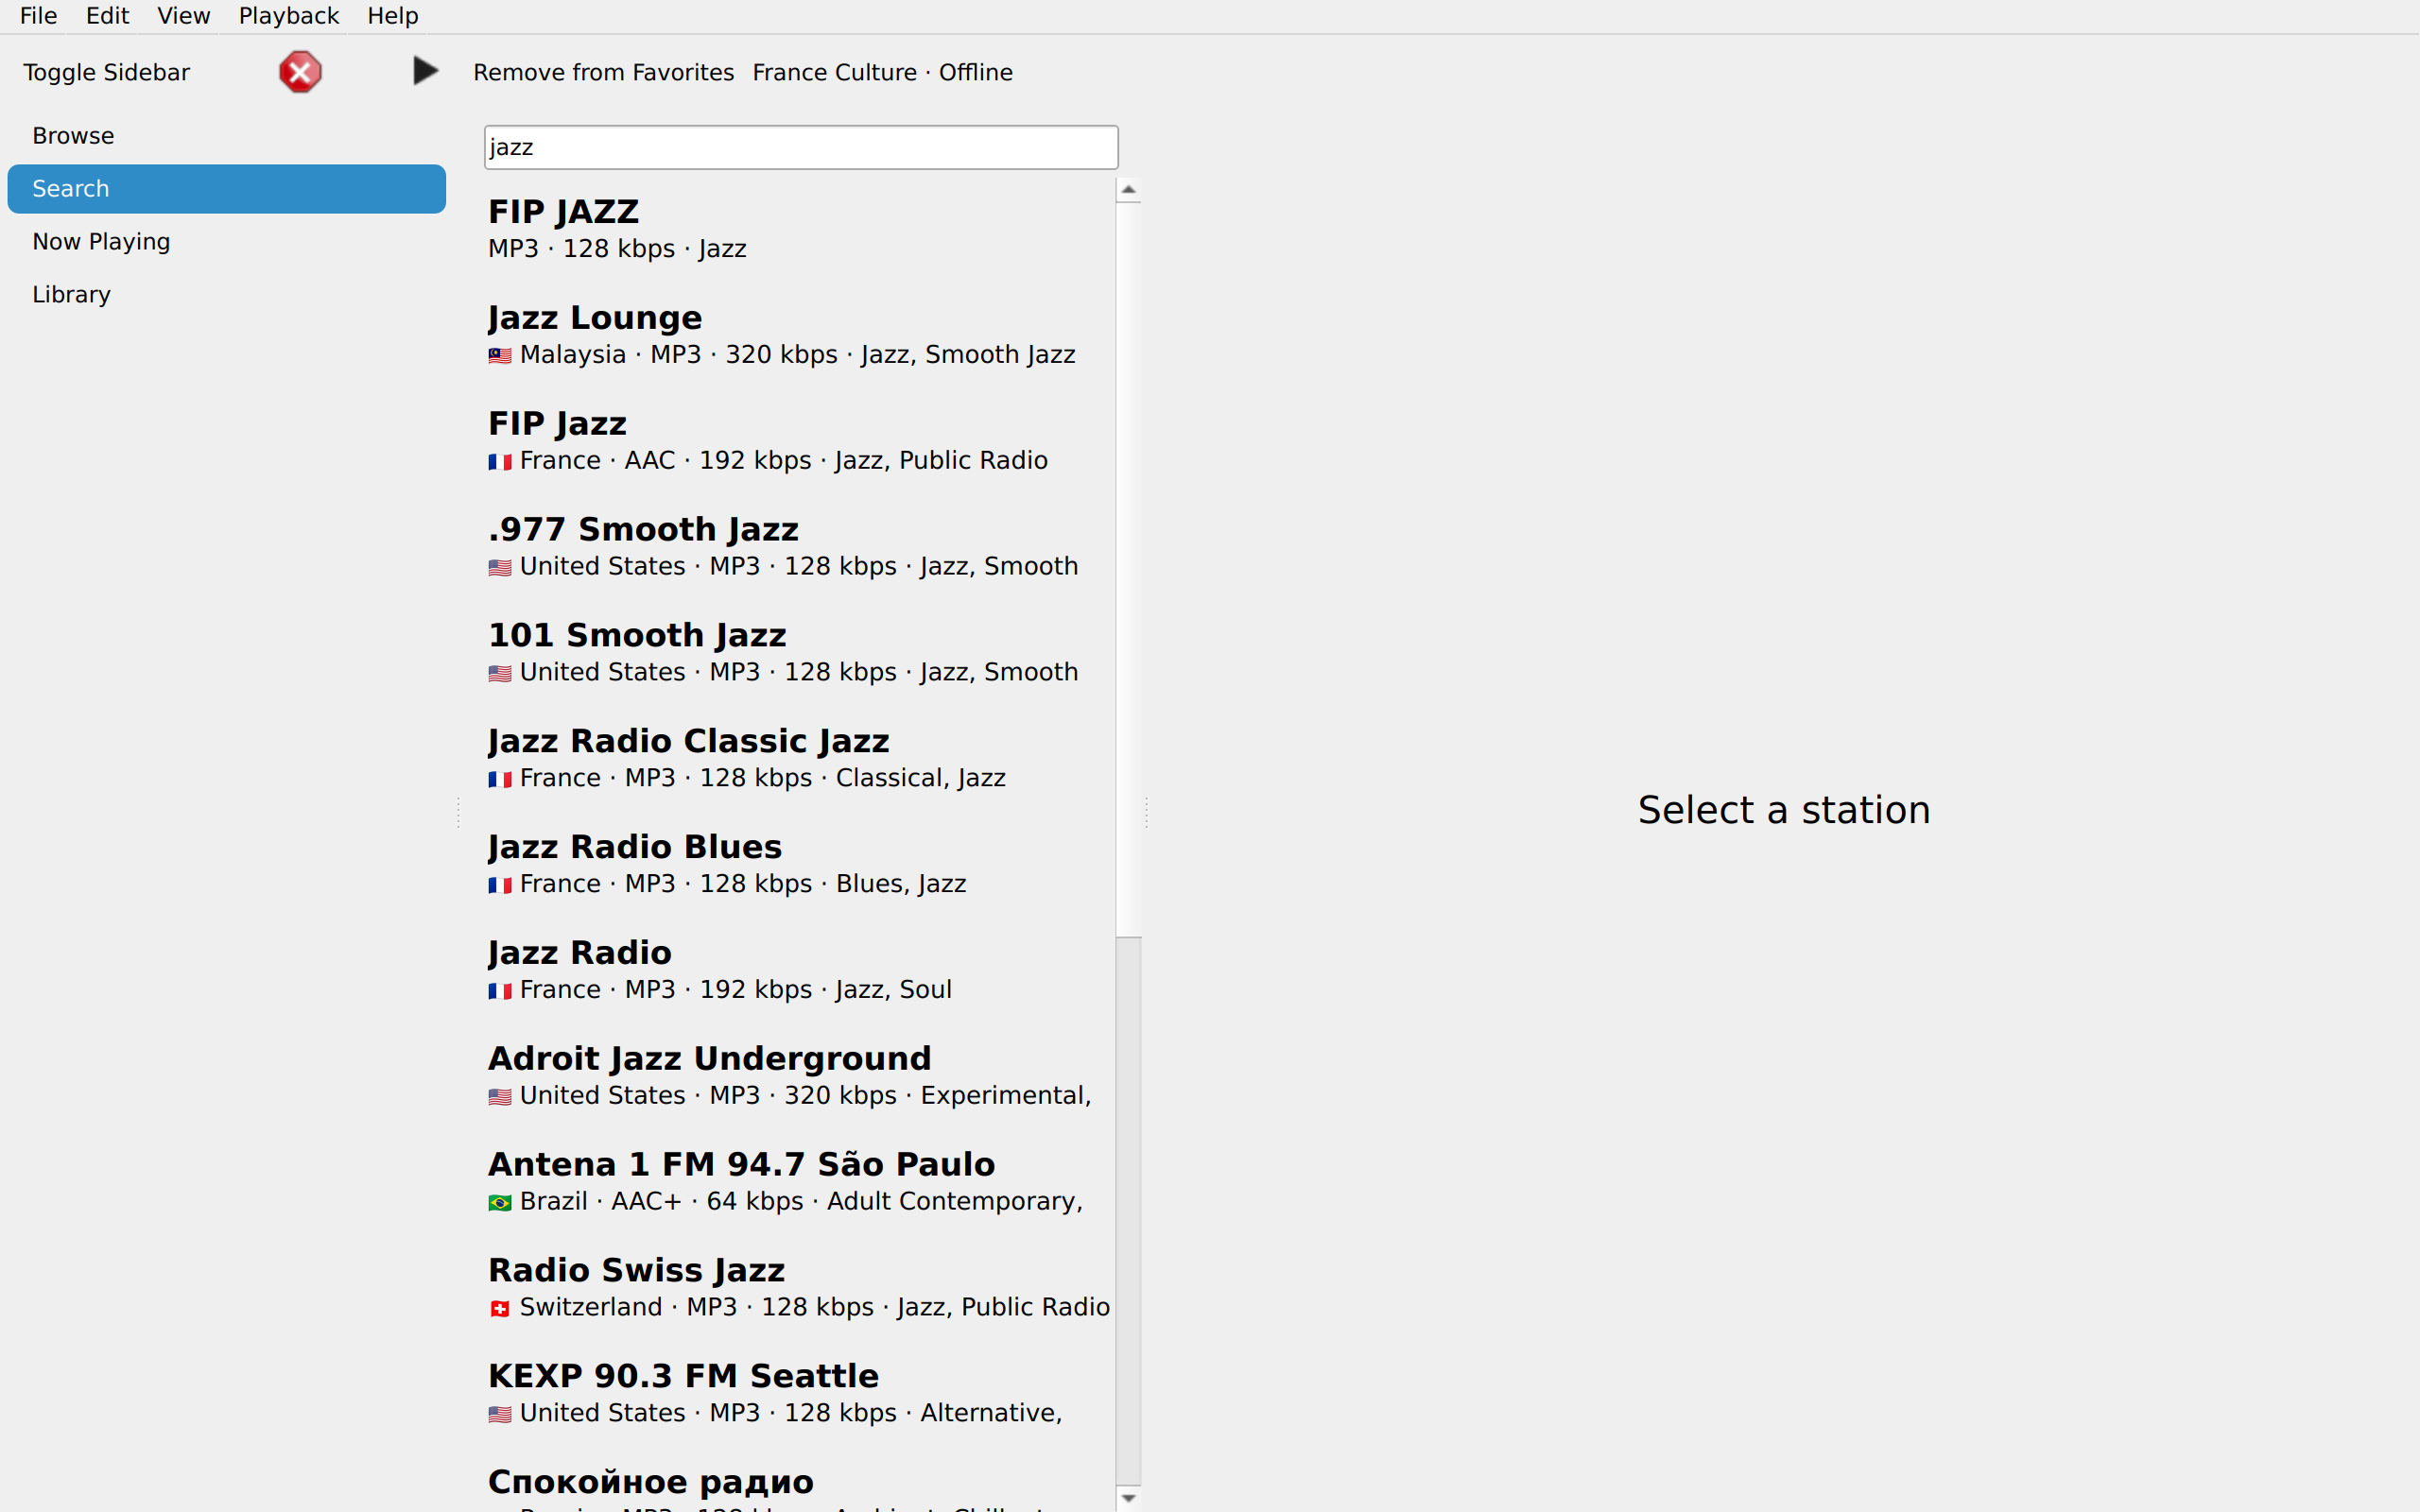
Task: Select the 101 Smooth Jazz station
Action: click(800, 653)
